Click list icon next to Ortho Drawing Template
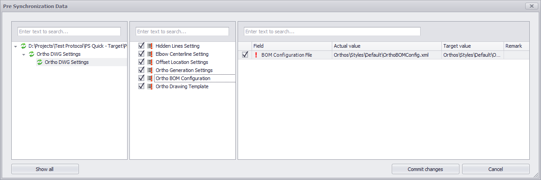The image size is (541, 180). 150,86
